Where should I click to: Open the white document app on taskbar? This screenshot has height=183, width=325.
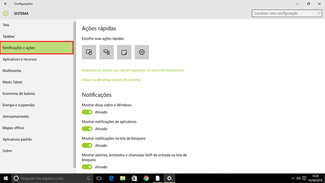(158, 178)
